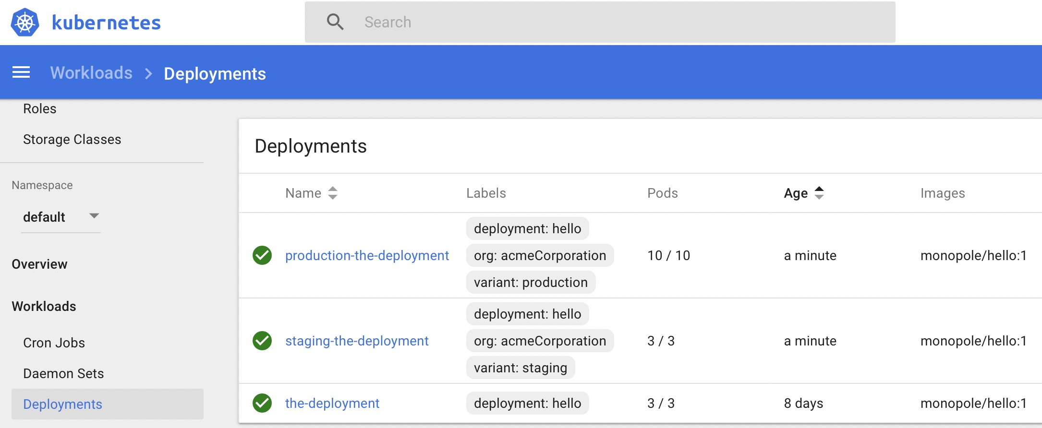The image size is (1042, 428).
Task: Open Cron Jobs in the sidebar
Action: click(54, 343)
